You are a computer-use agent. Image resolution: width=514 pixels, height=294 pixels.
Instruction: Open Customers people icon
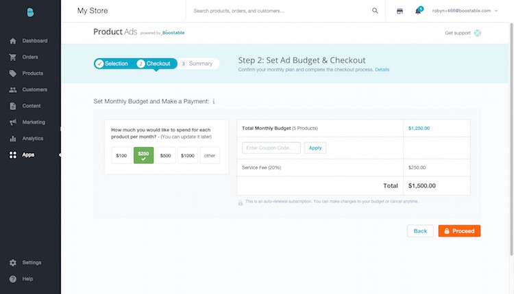(13, 90)
